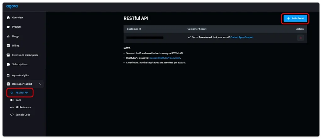Click the checkmark beside Secret Downloaded
The height and width of the screenshot is (139, 322).
[x=189, y=37]
